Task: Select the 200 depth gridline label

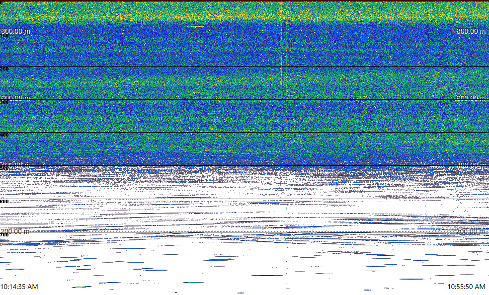Action: (x=4, y=69)
